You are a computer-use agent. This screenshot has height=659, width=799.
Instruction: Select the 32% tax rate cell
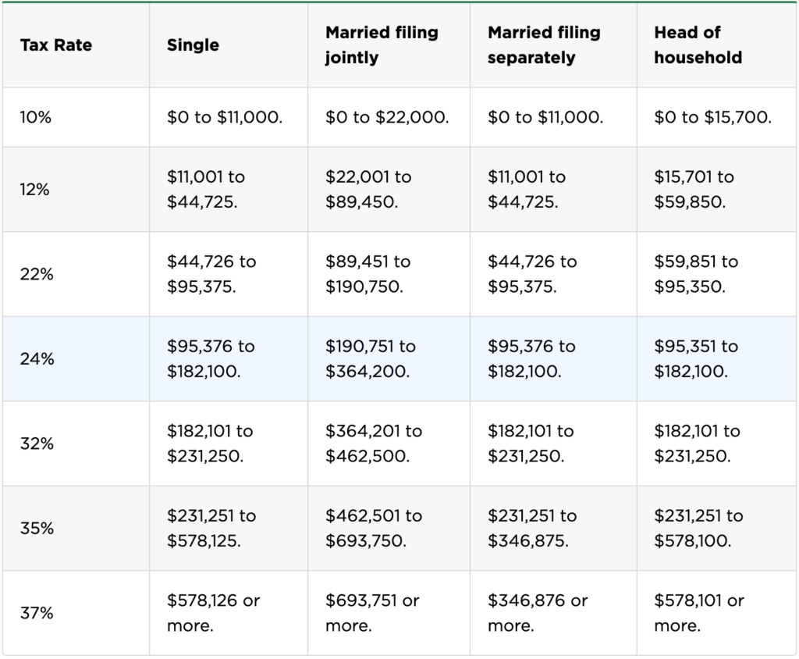click(x=37, y=443)
